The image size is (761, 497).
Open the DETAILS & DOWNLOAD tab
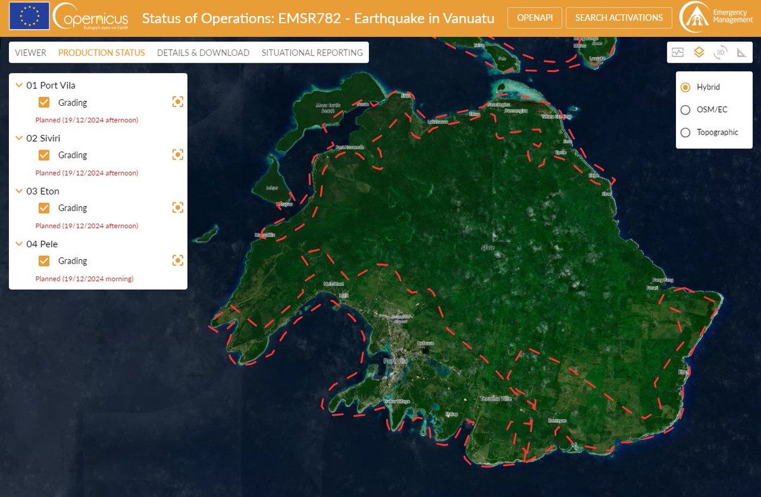(x=203, y=53)
